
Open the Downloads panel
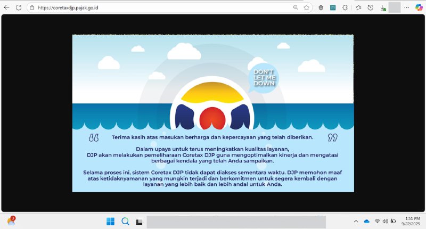(382, 7)
